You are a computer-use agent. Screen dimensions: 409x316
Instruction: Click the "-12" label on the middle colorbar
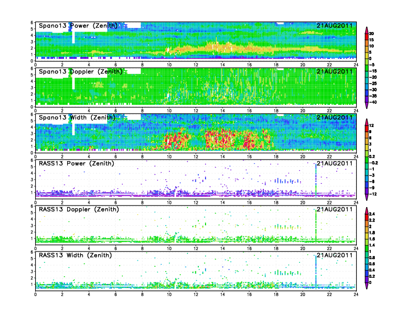coord(372,194)
